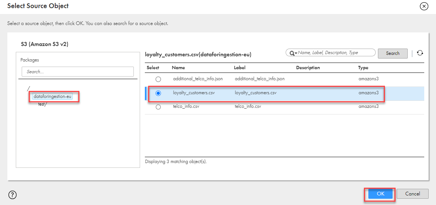Sort by the Type column header
The width and height of the screenshot is (436, 205).
point(363,68)
